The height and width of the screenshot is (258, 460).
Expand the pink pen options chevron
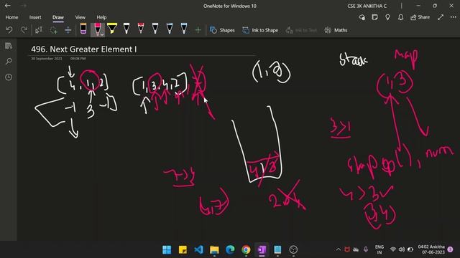(102, 34)
